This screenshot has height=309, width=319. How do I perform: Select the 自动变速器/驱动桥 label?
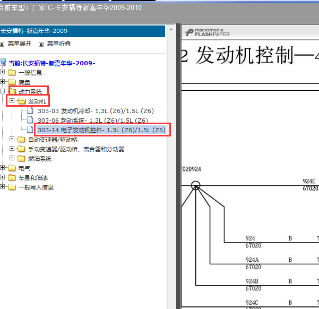pos(53,140)
